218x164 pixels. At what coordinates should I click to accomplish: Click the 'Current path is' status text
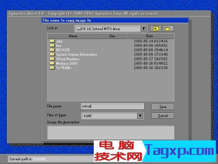pyautogui.click(x=20, y=159)
